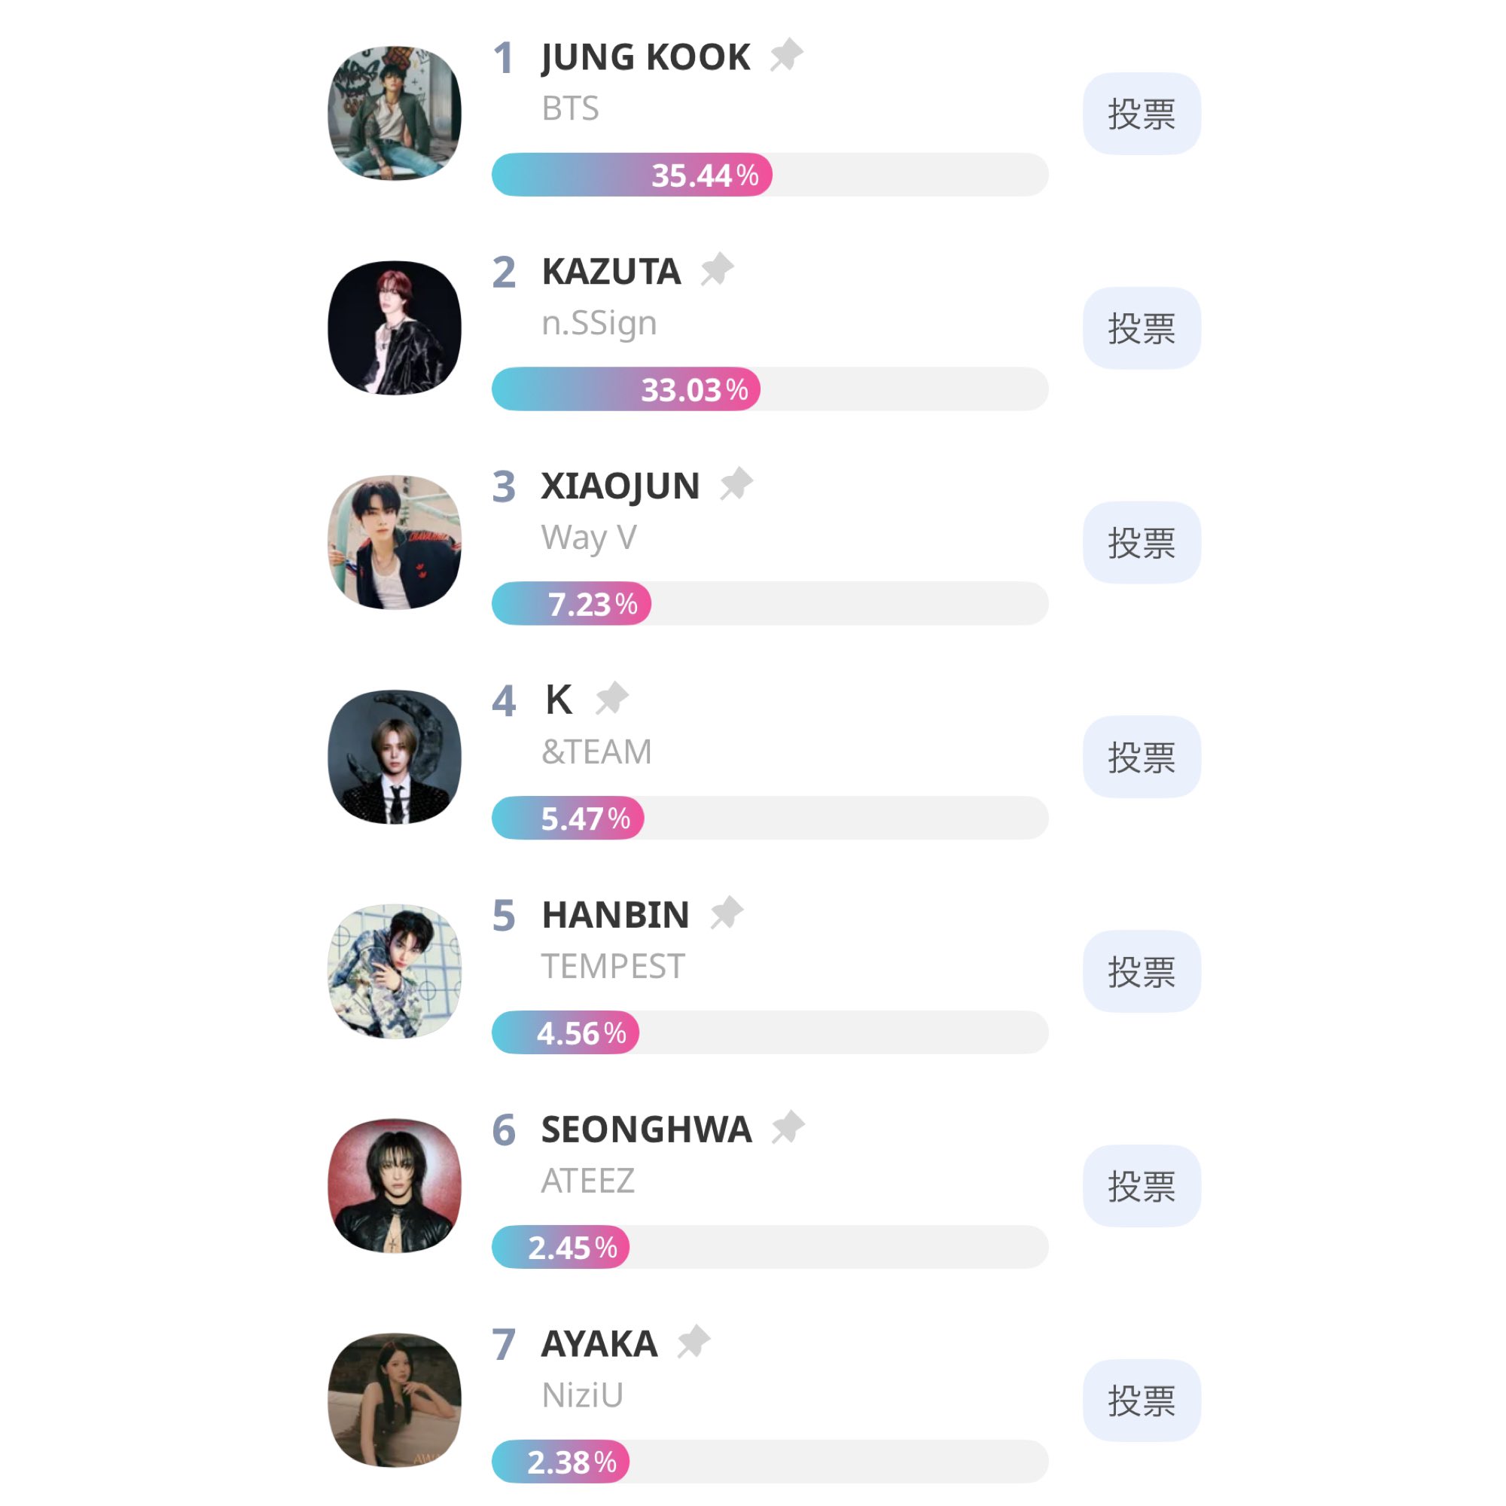Select SEONGHWA's avatar with red background
The height and width of the screenshot is (1506, 1506).
[395, 1186]
